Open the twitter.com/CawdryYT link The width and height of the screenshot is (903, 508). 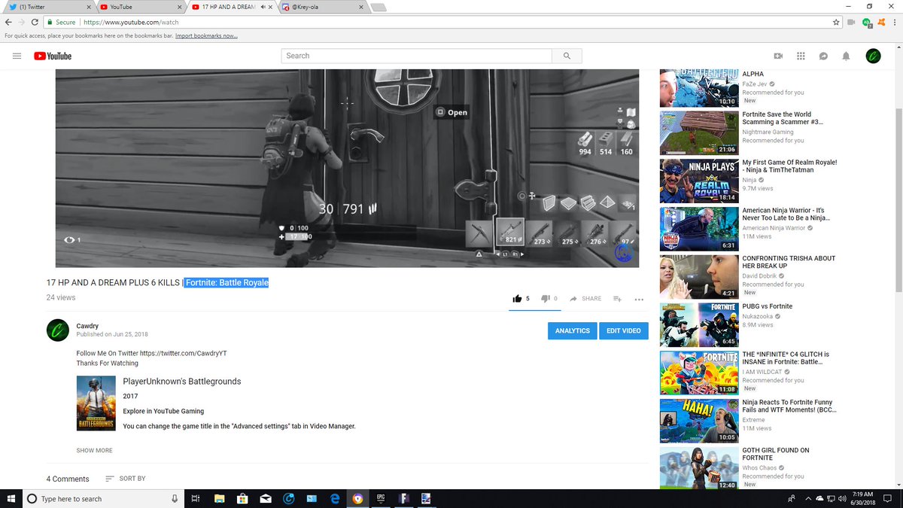click(184, 353)
